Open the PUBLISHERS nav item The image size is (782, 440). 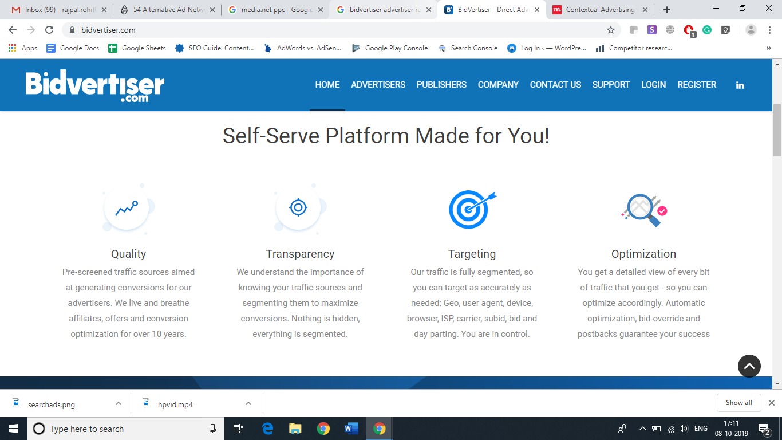pyautogui.click(x=441, y=85)
